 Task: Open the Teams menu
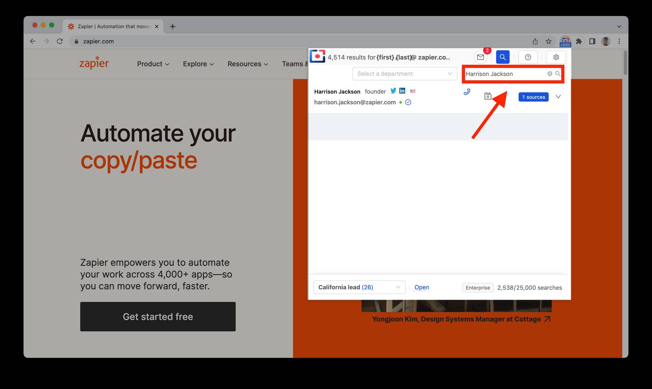click(294, 64)
